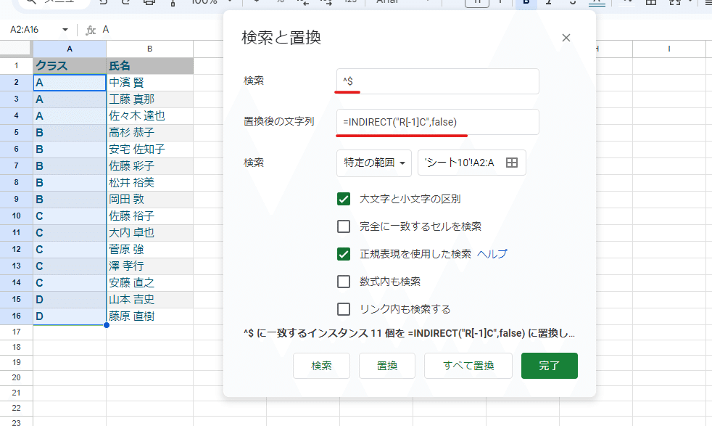Select cell with name 安宅 佐知子
Screen dimensions: 712x426
pyautogui.click(x=150, y=149)
